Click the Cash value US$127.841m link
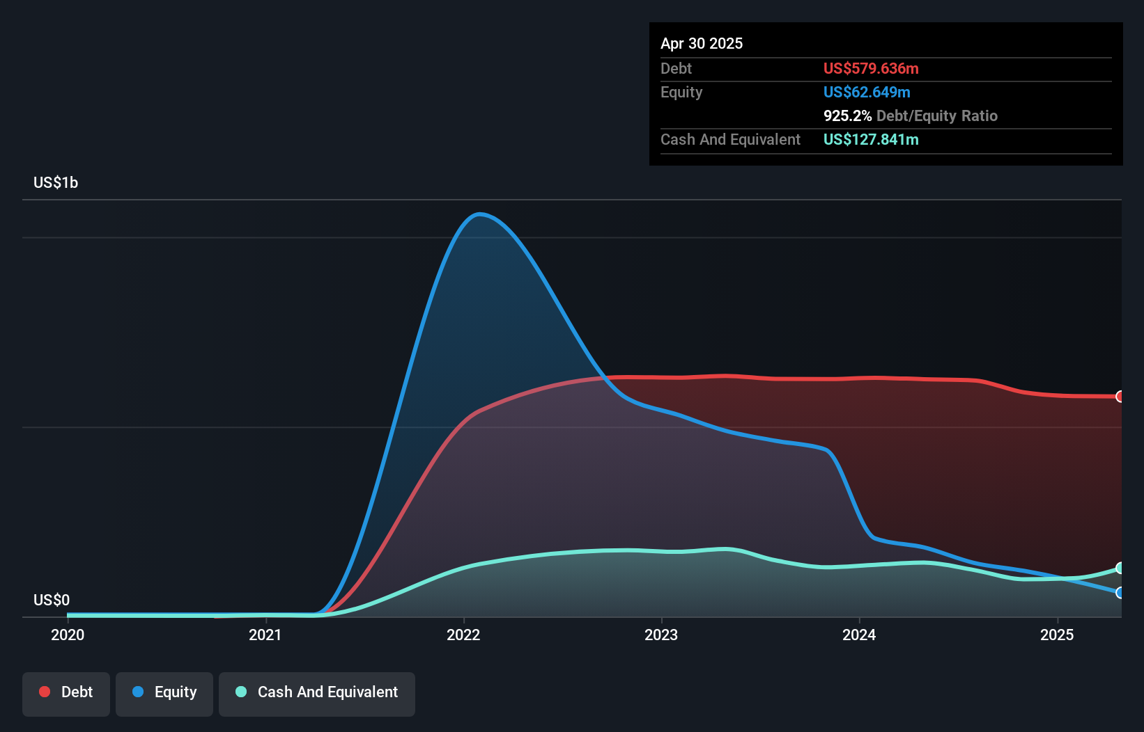Viewport: 1144px width, 732px height. coord(870,139)
